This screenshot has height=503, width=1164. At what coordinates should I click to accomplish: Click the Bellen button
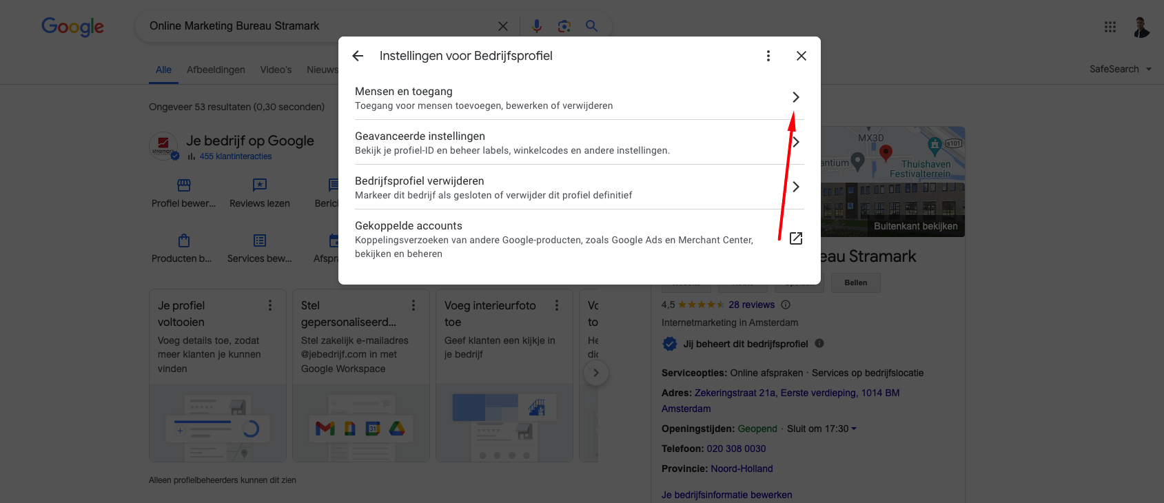coord(856,283)
